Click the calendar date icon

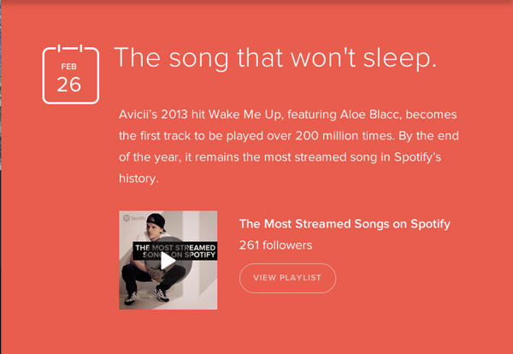[70, 74]
